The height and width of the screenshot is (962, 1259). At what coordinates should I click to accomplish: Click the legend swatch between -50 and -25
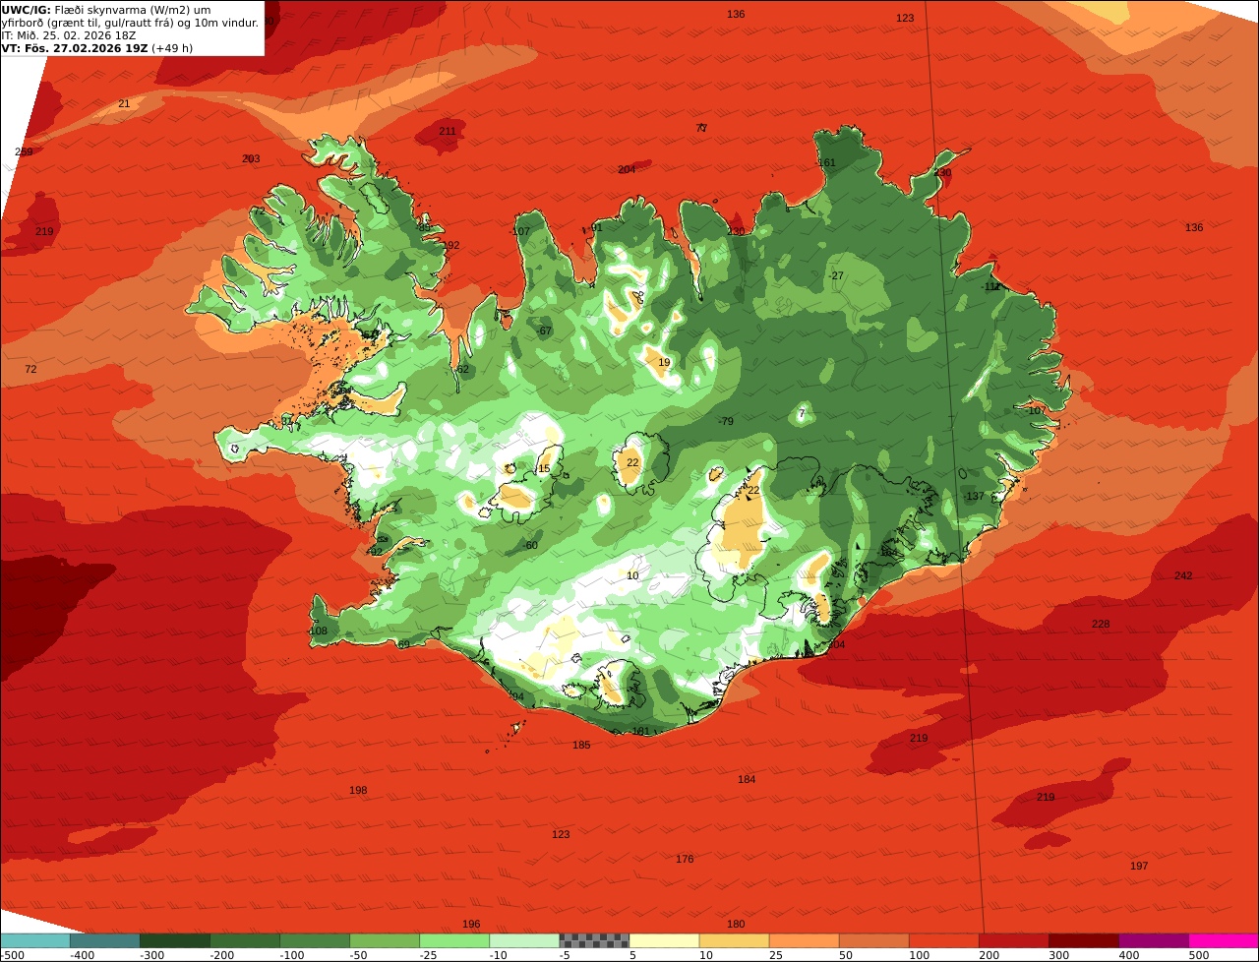(x=385, y=940)
